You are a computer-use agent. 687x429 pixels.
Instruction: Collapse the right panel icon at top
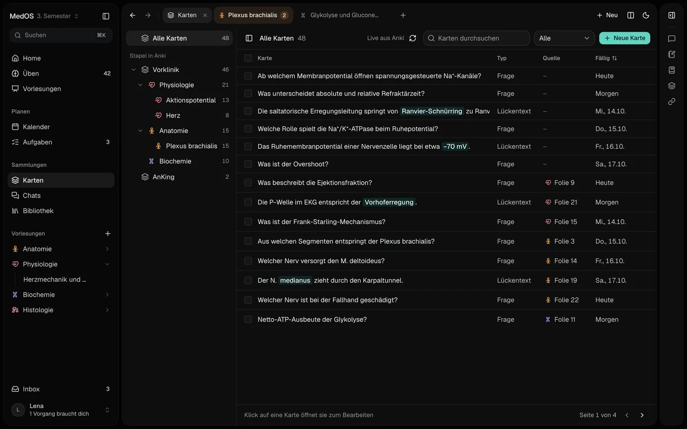[672, 15]
